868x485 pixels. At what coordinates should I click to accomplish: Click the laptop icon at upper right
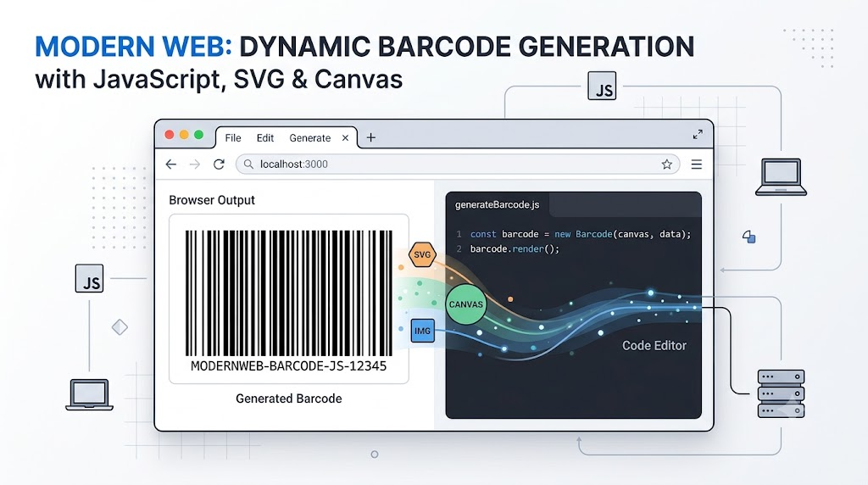(x=781, y=177)
